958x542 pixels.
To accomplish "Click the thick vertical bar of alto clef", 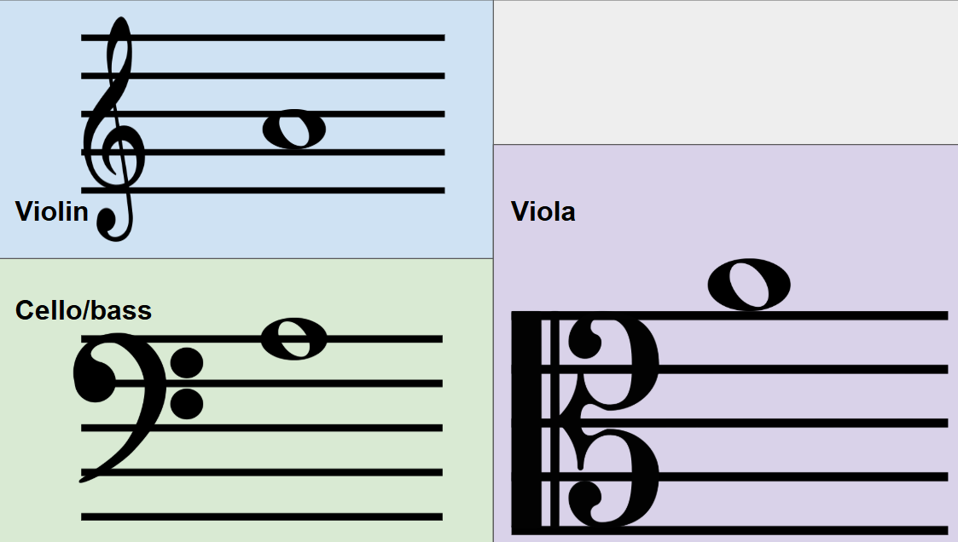I will point(526,423).
